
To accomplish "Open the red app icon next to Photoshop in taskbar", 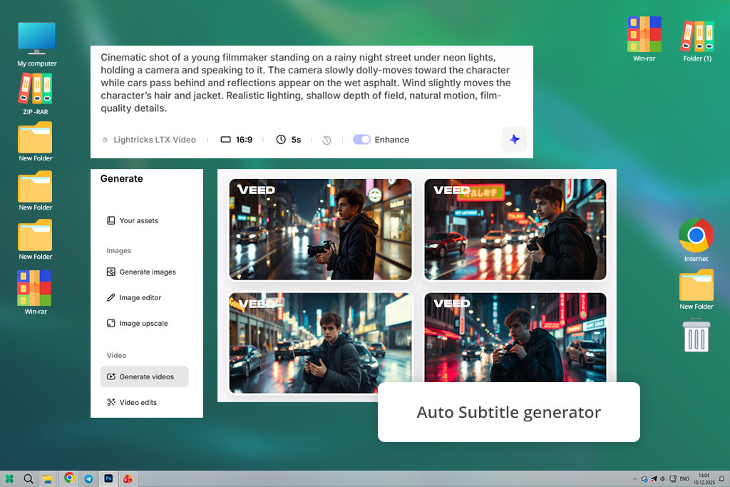I will tap(128, 478).
